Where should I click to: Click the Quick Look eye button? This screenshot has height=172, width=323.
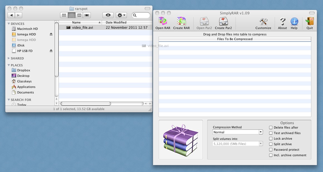[108, 15]
